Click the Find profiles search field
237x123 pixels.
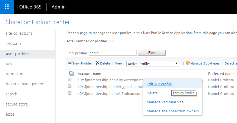tap(113, 53)
